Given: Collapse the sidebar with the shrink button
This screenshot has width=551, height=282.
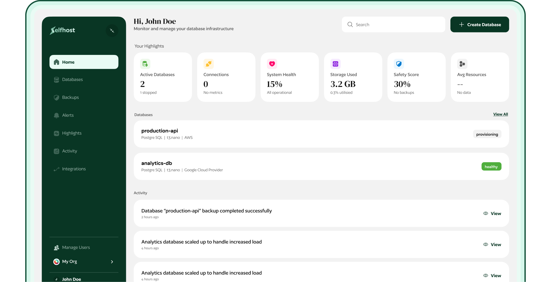Looking at the screenshot, I should point(112,30).
